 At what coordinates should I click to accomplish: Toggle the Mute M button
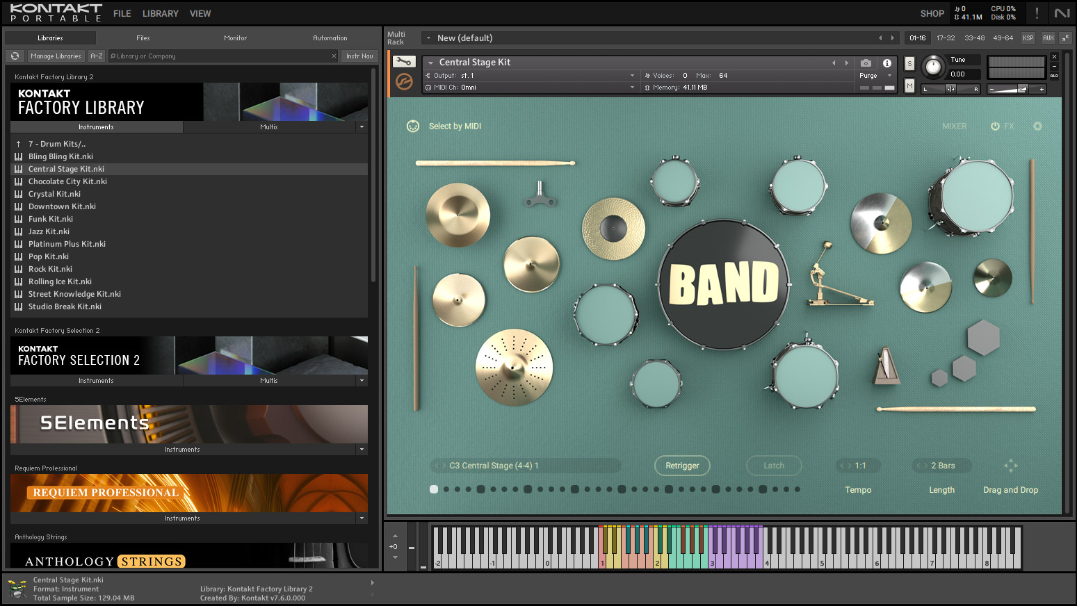pyautogui.click(x=909, y=85)
